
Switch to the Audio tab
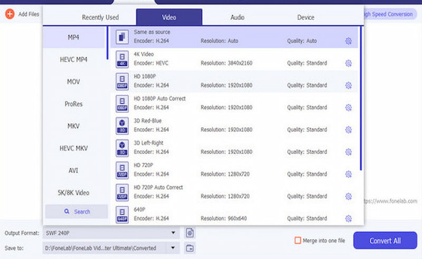pos(237,17)
